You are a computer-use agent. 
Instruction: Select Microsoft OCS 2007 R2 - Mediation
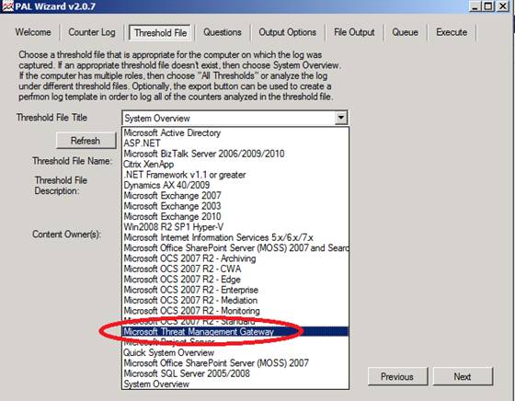pyautogui.click(x=235, y=301)
